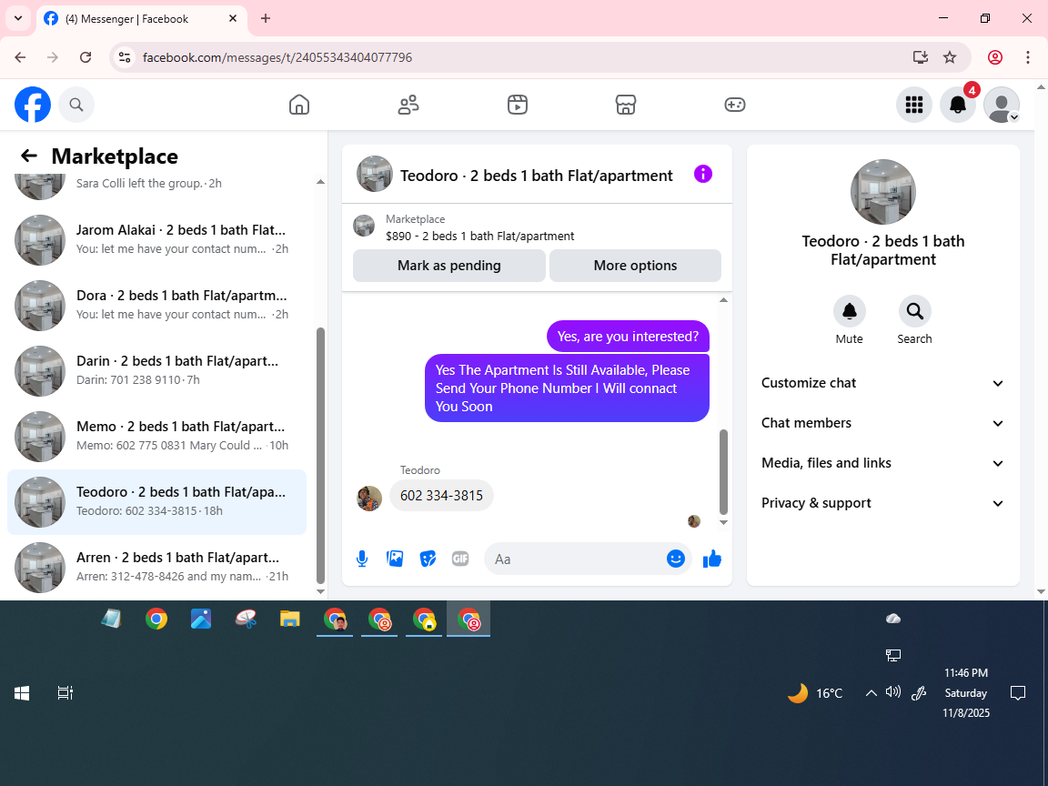Open account profile avatar menu
Image resolution: width=1048 pixels, height=786 pixels.
pos(1002,105)
